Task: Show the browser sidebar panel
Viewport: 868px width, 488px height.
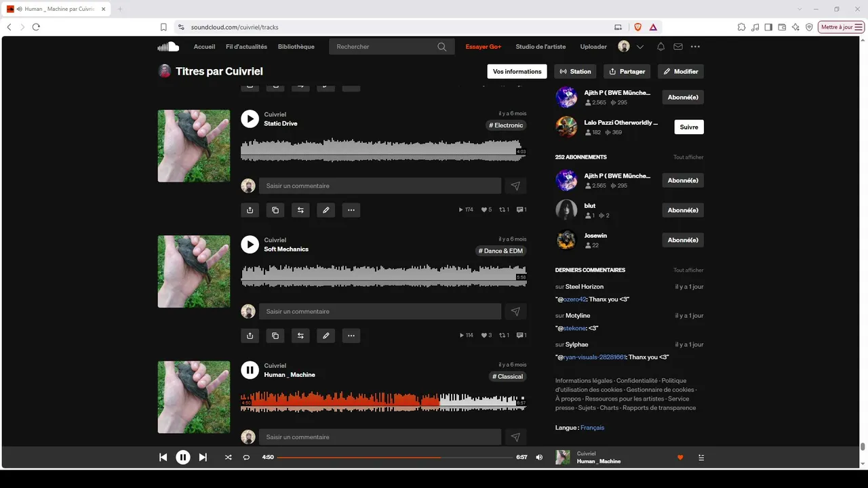Action: [769, 27]
